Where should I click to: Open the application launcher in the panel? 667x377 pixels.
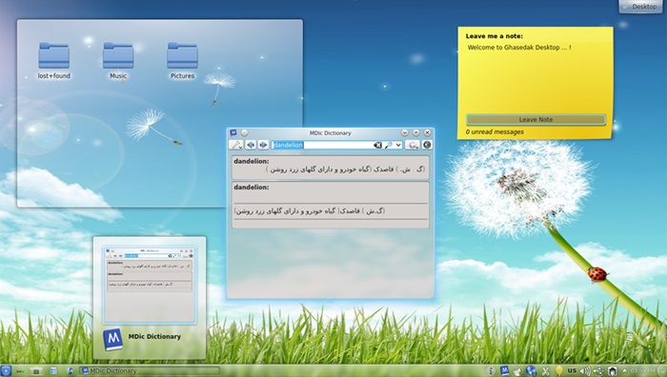click(6, 370)
